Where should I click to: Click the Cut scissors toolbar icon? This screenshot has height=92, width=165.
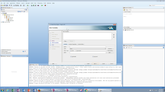tap(14, 5)
